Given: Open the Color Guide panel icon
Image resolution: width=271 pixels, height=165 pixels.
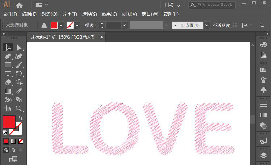Looking at the screenshot, I should 263,55.
